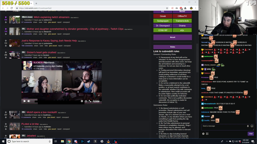The width and height of the screenshot is (257, 144).
Task: Filter by the Trainwreckstv flair button
Action: pyautogui.click(x=182, y=21)
